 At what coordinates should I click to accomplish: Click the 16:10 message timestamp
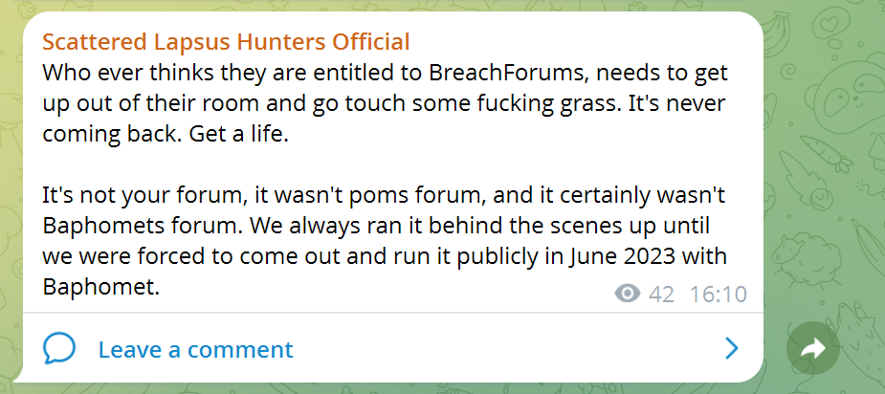718,294
